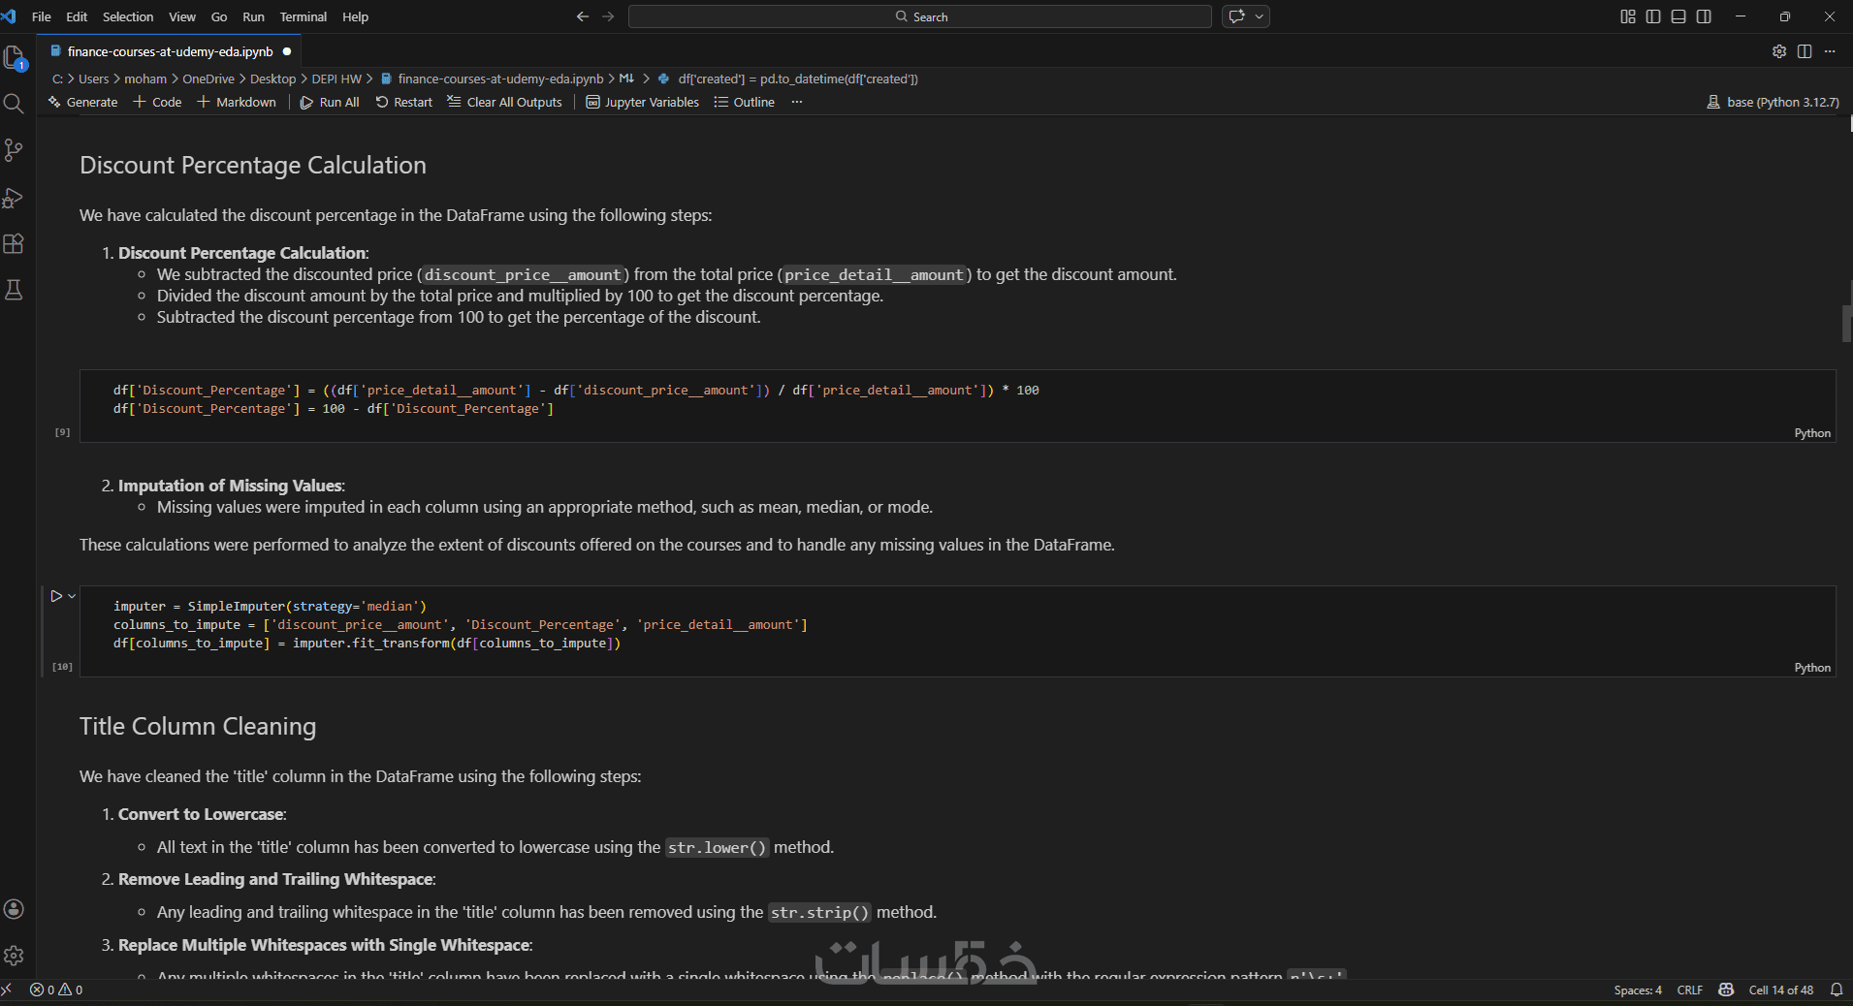Split the editor to the right
The width and height of the screenshot is (1853, 1006).
(x=1805, y=51)
